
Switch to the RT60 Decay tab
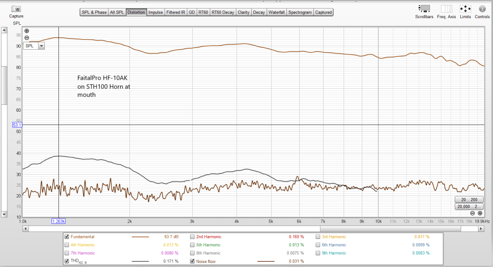click(x=223, y=13)
